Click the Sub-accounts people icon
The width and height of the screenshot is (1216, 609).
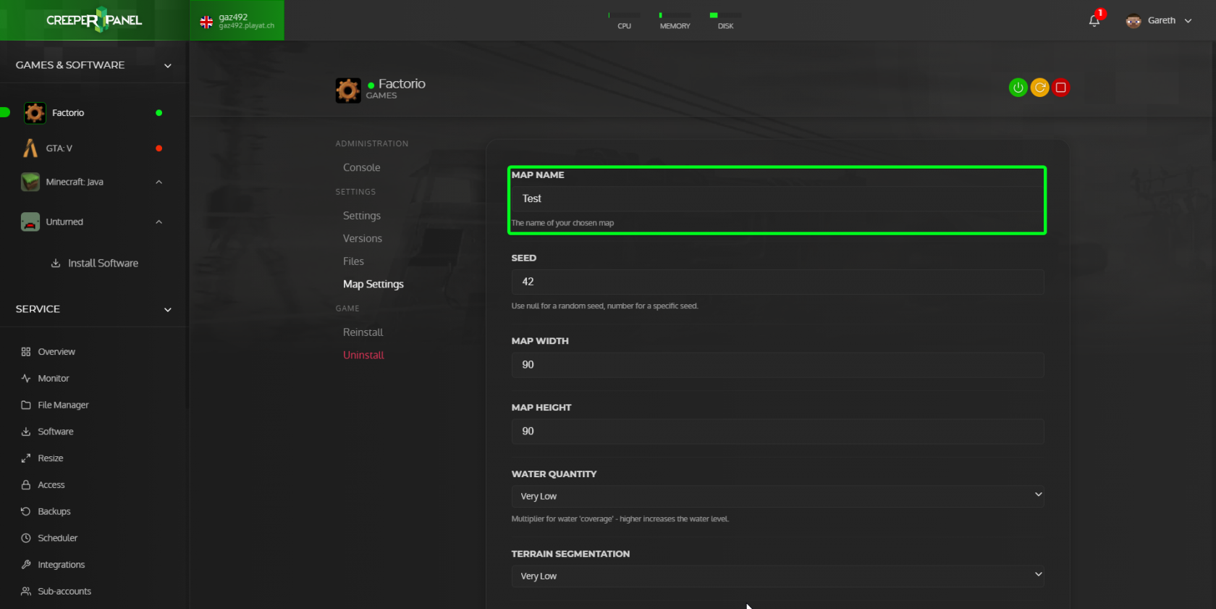click(26, 592)
